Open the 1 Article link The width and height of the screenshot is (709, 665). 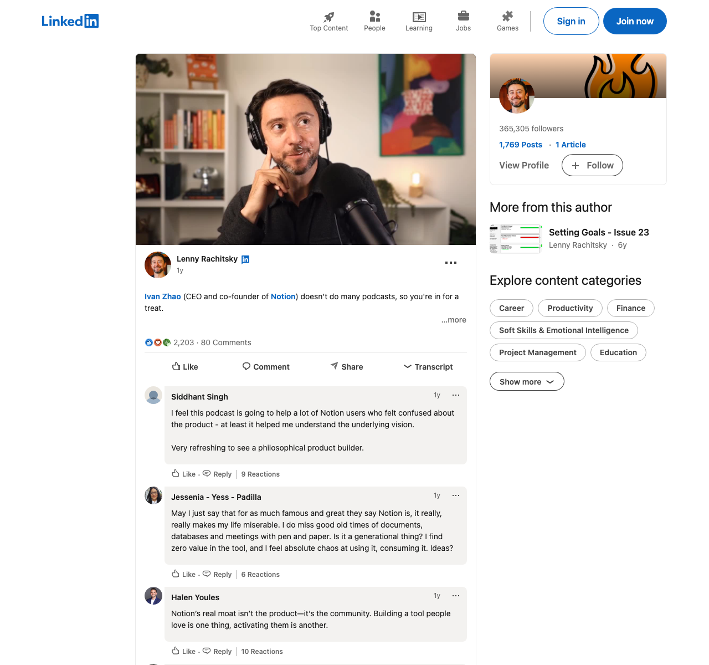coord(571,145)
